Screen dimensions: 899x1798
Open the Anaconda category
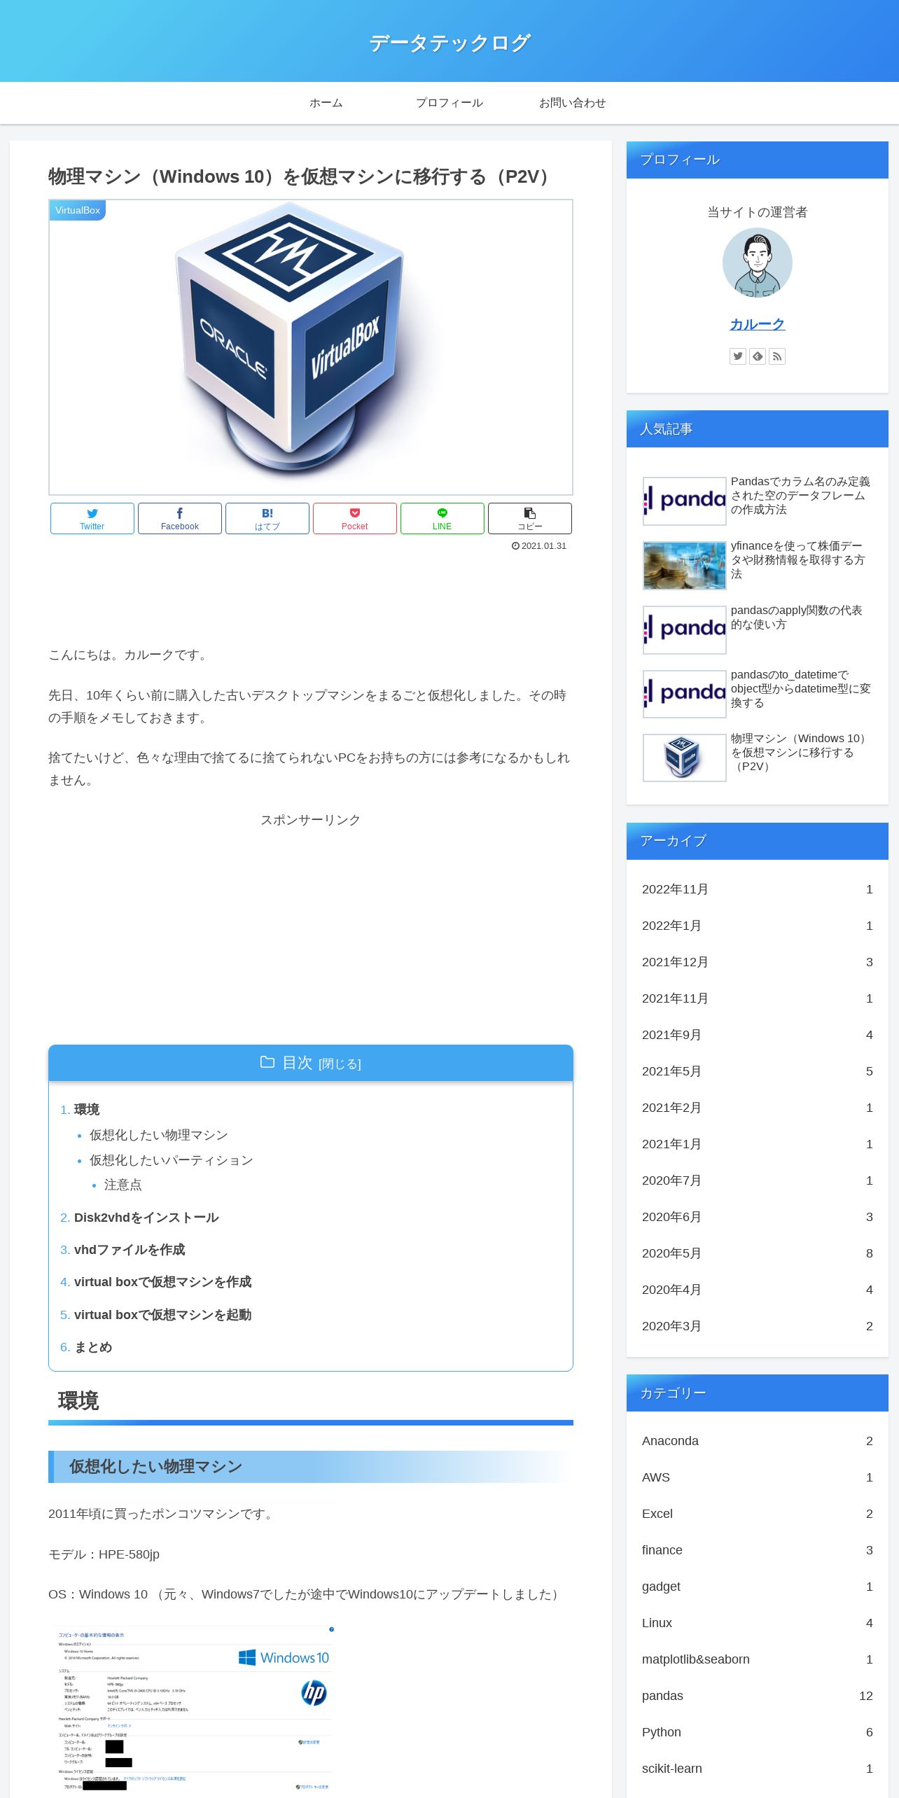pyautogui.click(x=758, y=1441)
